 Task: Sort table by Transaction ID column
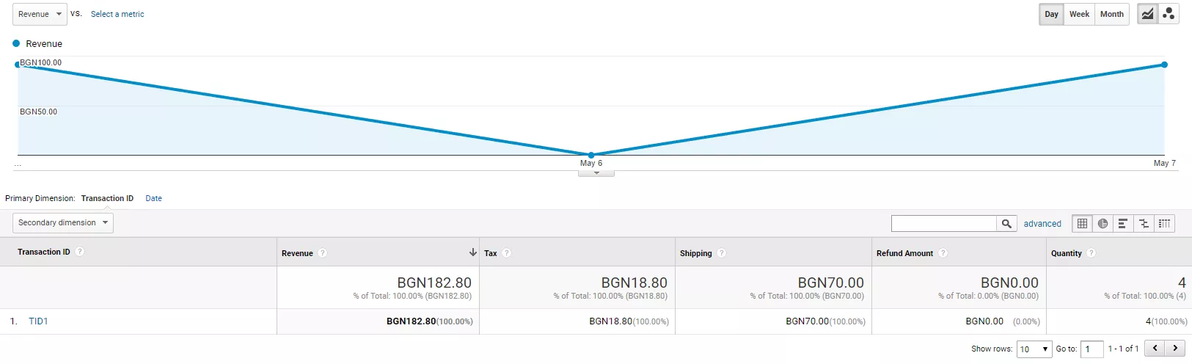pyautogui.click(x=44, y=252)
